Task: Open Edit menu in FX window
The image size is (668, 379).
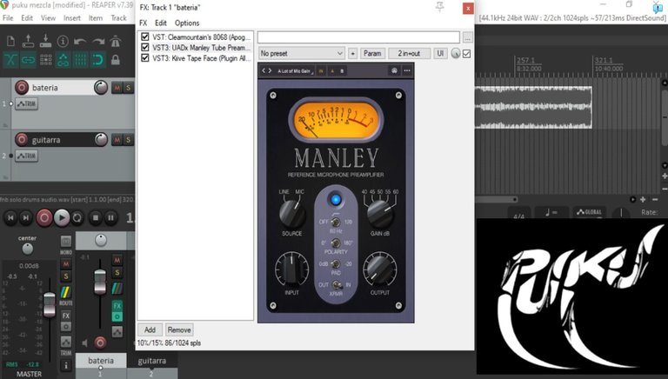Action: pos(161,23)
